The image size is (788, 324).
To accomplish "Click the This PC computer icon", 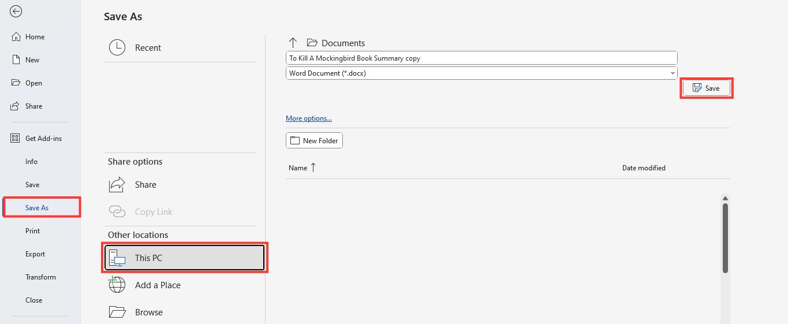I will (x=117, y=258).
